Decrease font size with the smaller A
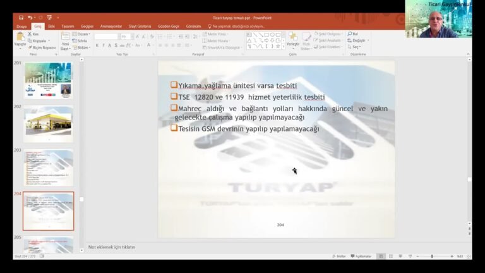 click(143, 37)
